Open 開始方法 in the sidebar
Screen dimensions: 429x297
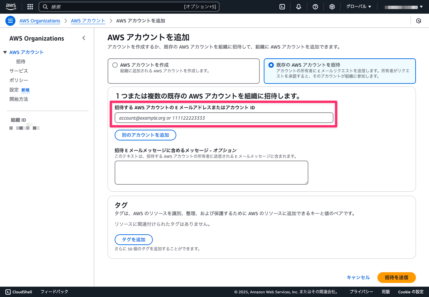click(x=19, y=99)
